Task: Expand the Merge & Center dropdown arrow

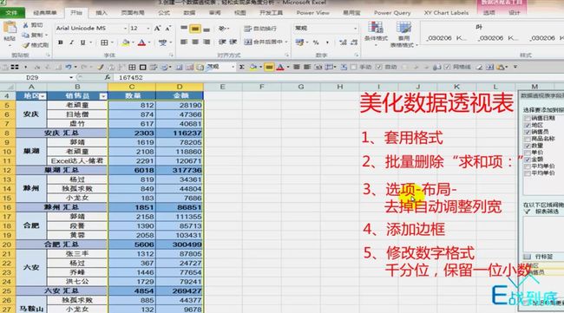Action: (x=286, y=42)
